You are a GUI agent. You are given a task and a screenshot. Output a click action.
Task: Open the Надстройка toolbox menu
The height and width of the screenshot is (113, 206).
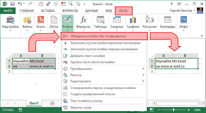(10, 24)
